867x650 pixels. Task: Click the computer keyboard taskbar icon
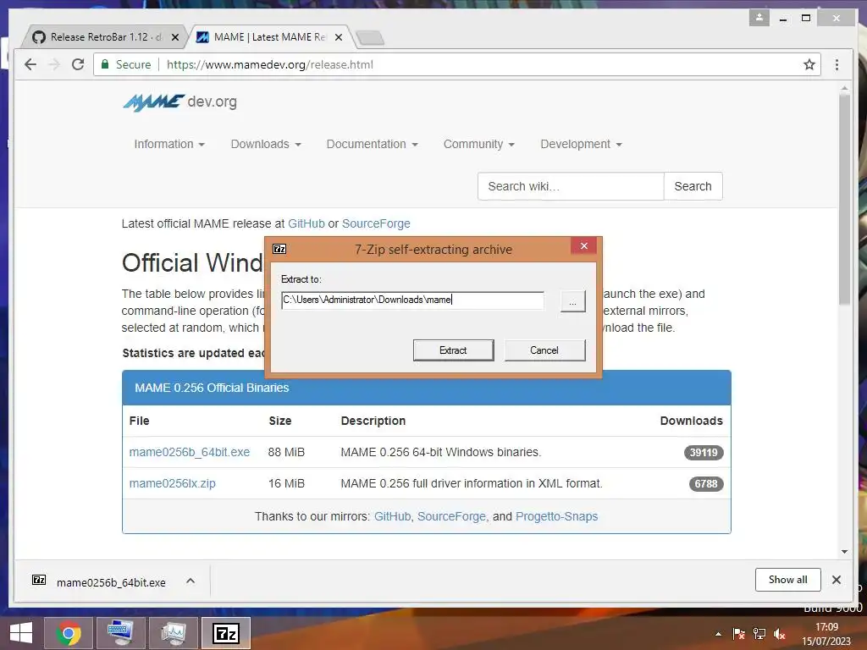pyautogui.click(x=120, y=633)
